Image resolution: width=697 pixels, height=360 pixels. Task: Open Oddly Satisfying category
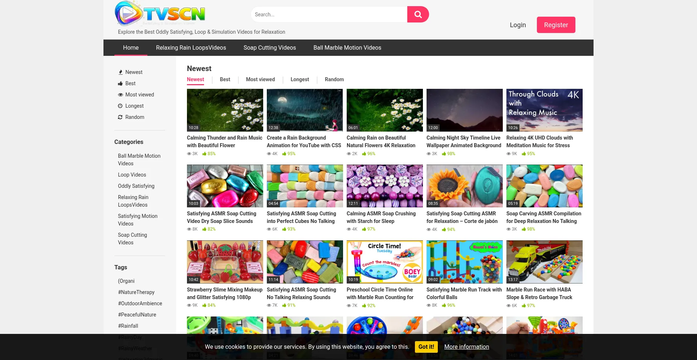click(136, 186)
